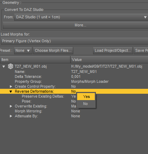Click the Choose Morph Files... button
Viewport: 148px width, 154px height.
(53, 51)
